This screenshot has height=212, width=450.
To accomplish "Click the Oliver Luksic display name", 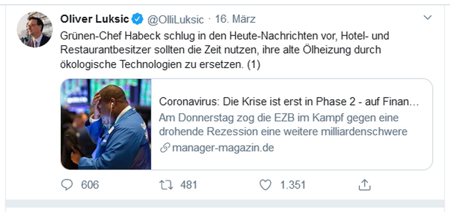I will point(94,19).
